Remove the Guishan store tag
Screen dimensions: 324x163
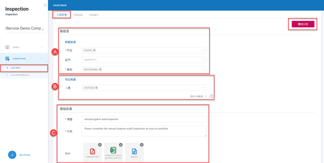click(94, 50)
